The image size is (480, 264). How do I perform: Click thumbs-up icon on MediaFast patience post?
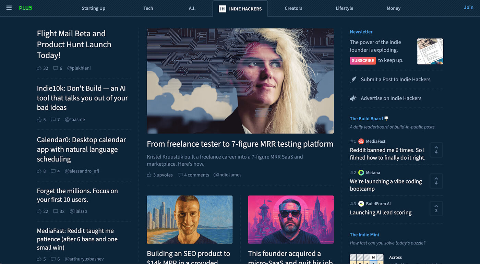pos(39,259)
